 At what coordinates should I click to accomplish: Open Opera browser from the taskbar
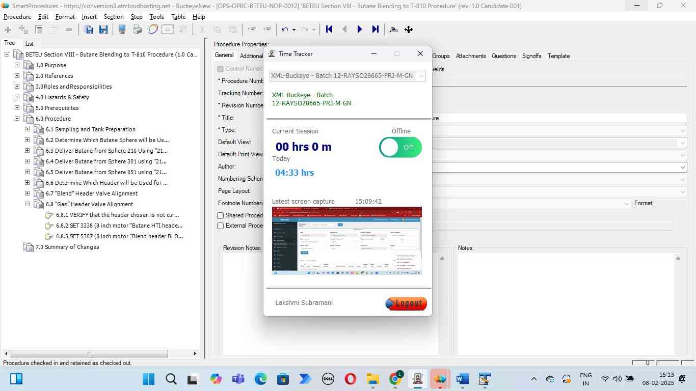tap(350, 379)
